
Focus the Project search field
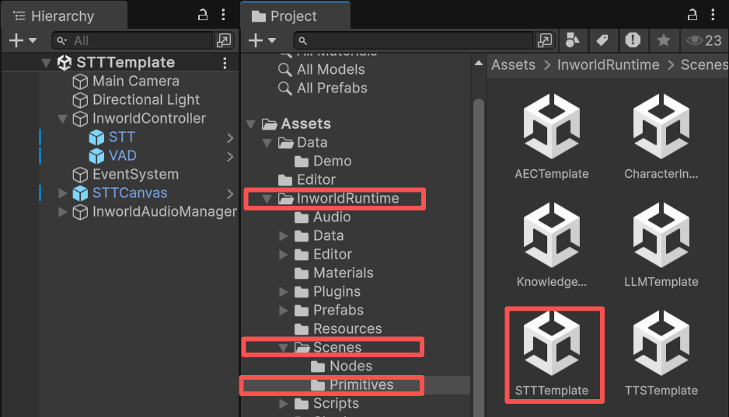tap(413, 40)
